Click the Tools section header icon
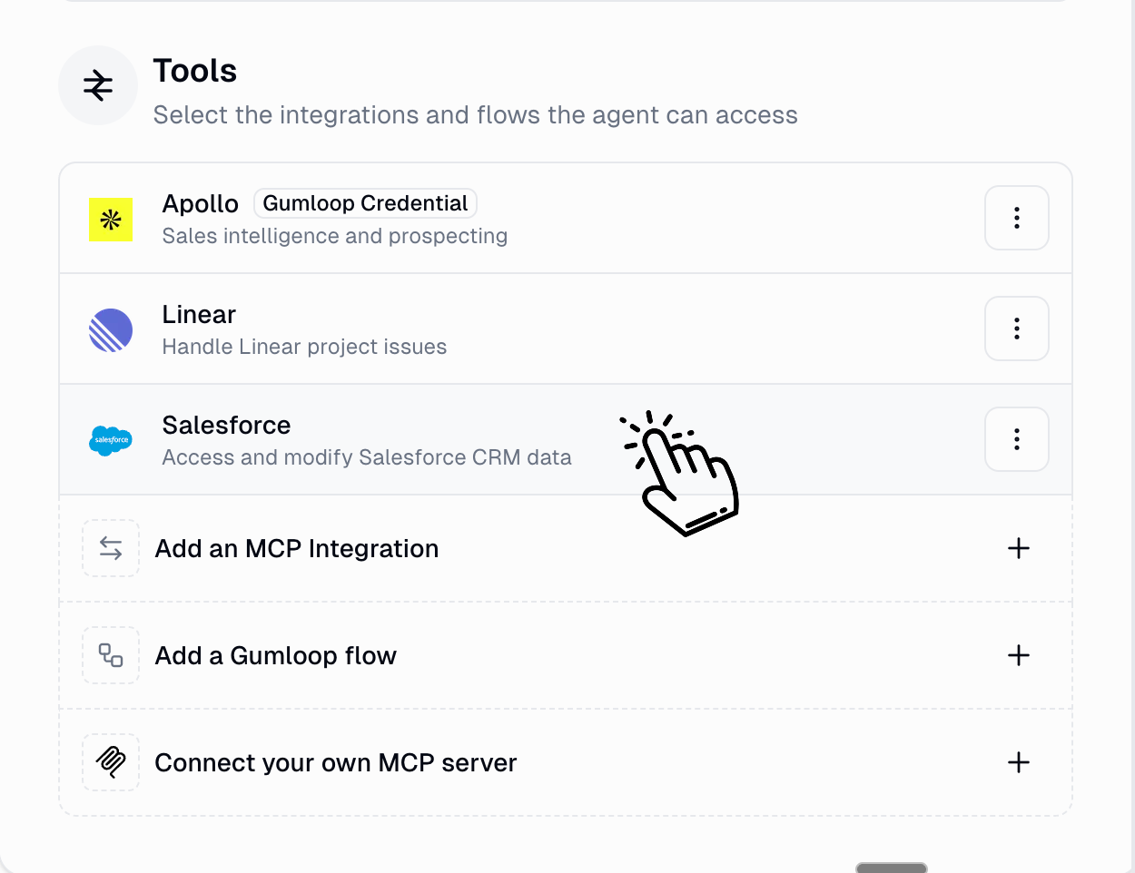This screenshot has height=873, width=1135. (x=98, y=86)
